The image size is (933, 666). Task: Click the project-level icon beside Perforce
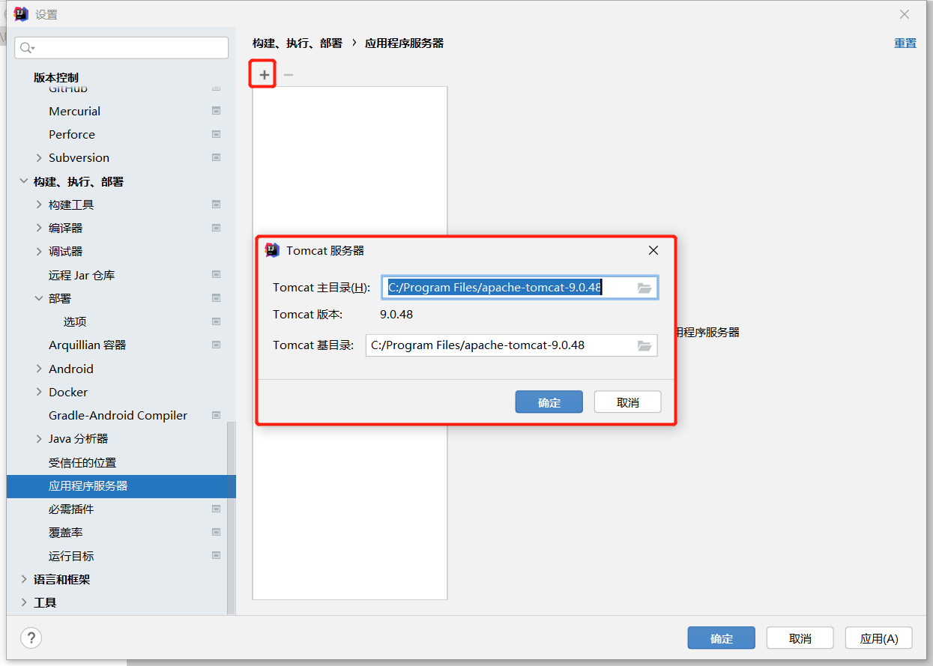pyautogui.click(x=216, y=134)
